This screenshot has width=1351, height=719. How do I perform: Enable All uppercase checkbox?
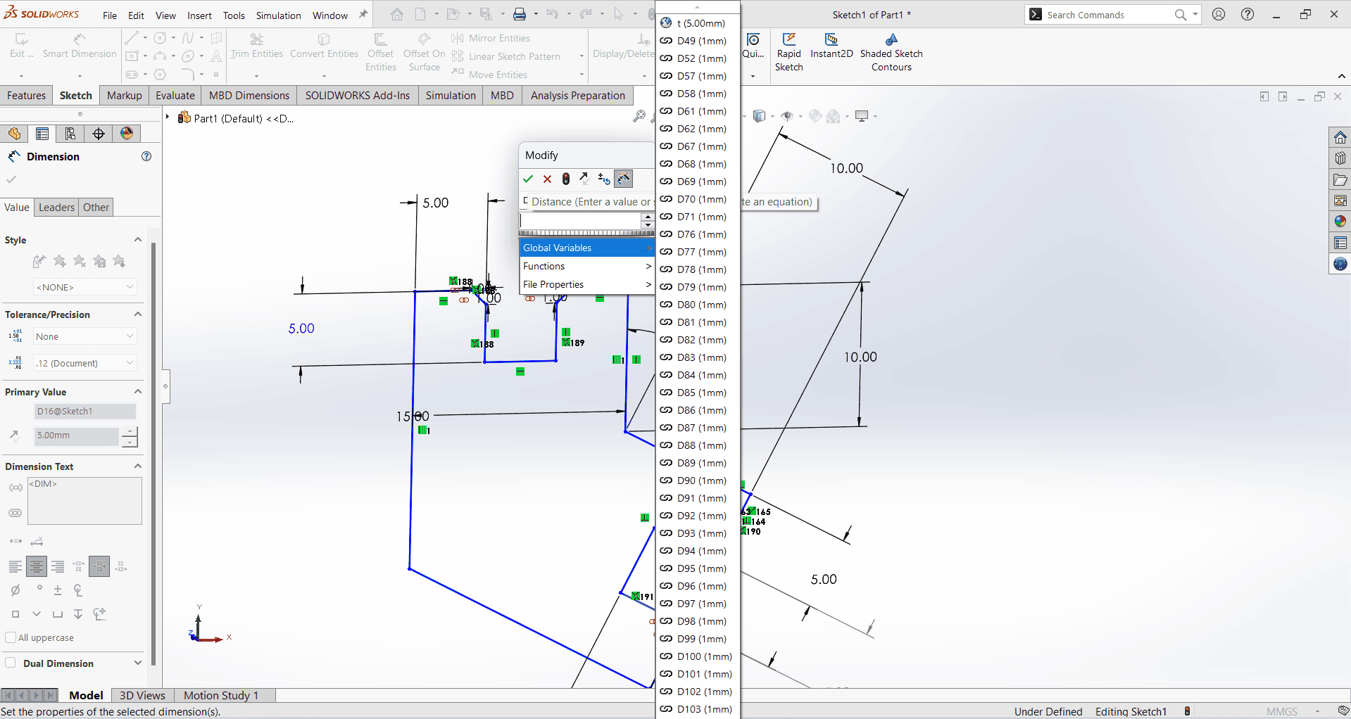11,637
